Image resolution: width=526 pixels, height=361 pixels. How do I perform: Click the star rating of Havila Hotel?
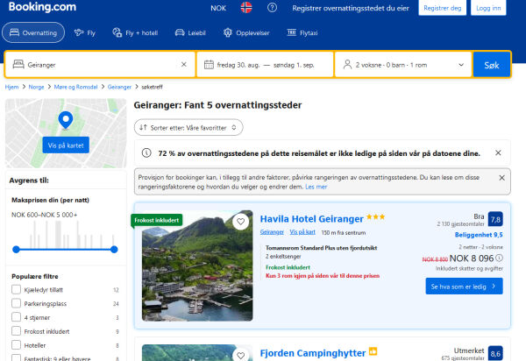click(x=375, y=217)
